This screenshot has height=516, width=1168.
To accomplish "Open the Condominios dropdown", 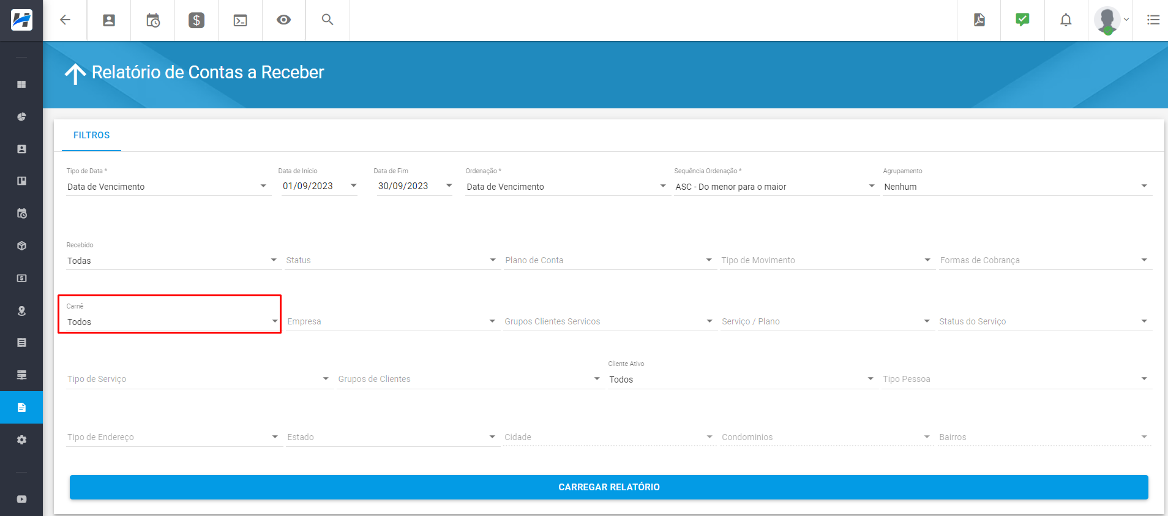I will (827, 437).
